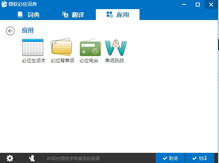Click the 必应电台 label text
The width and height of the screenshot is (219, 163).
click(89, 60)
